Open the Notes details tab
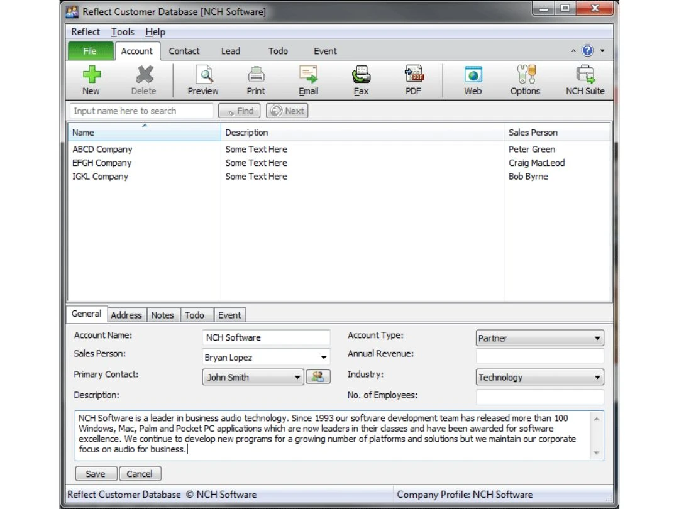 point(162,315)
